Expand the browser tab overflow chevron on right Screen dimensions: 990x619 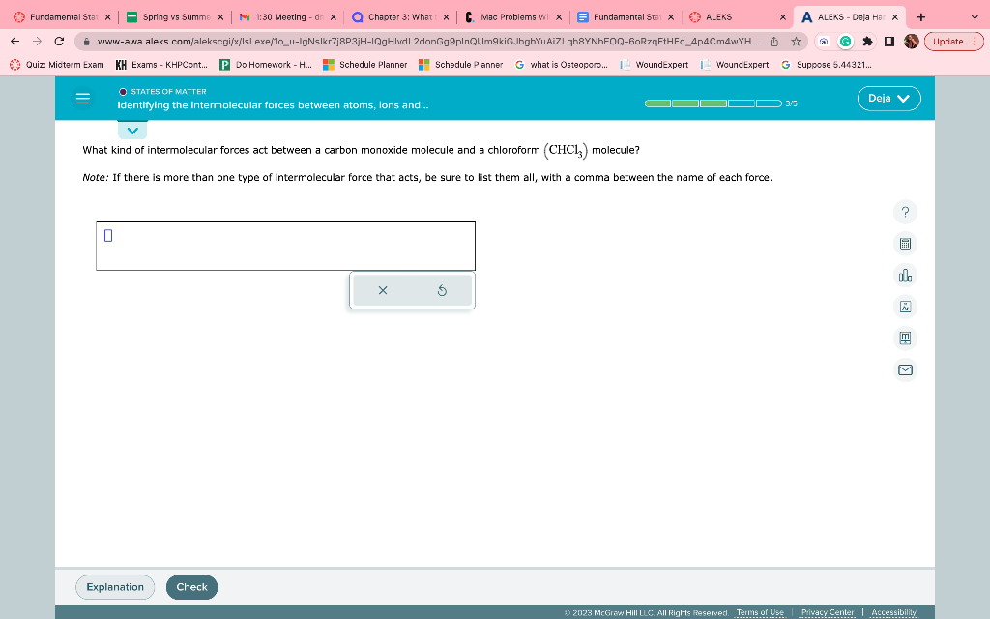[975, 16]
